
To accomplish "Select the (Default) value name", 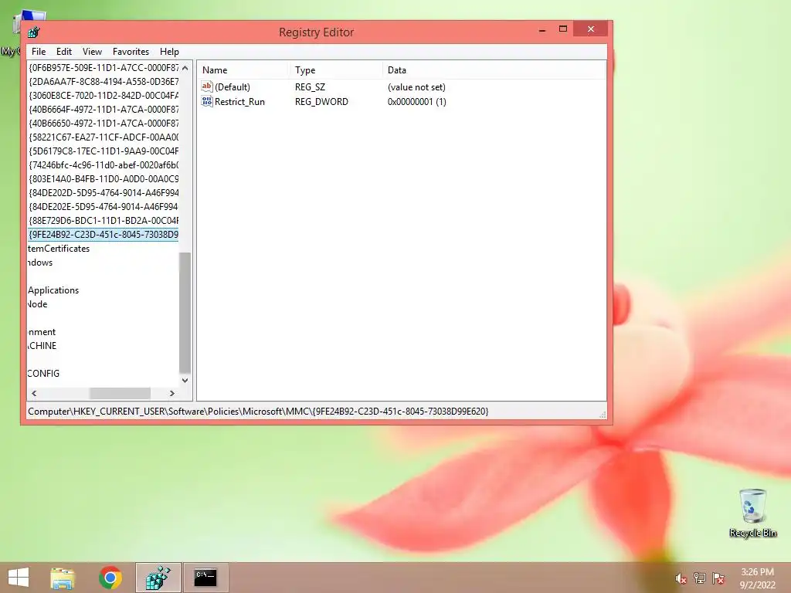I will [x=233, y=87].
